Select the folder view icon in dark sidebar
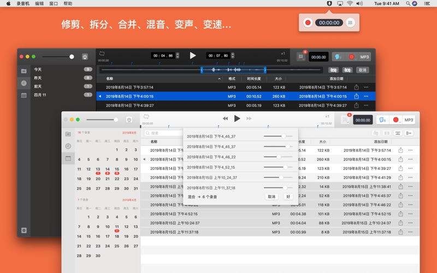This screenshot has width=437, height=273. (24, 71)
